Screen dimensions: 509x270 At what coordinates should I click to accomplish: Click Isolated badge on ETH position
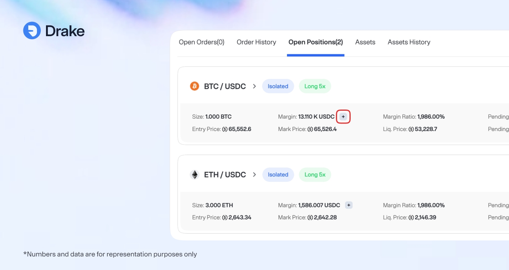click(x=278, y=175)
